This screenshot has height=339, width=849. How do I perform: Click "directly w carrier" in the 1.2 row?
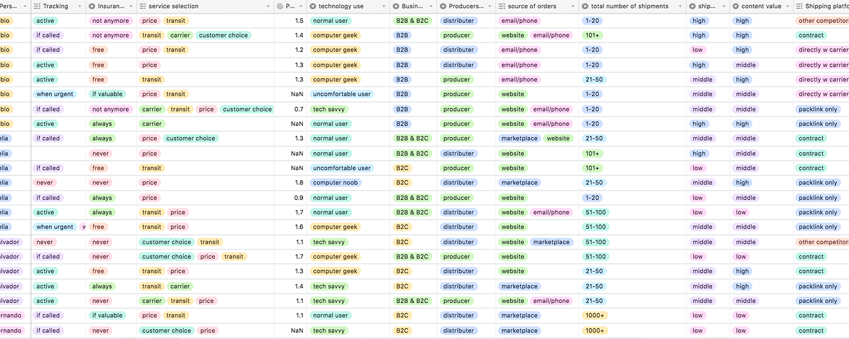(x=823, y=50)
